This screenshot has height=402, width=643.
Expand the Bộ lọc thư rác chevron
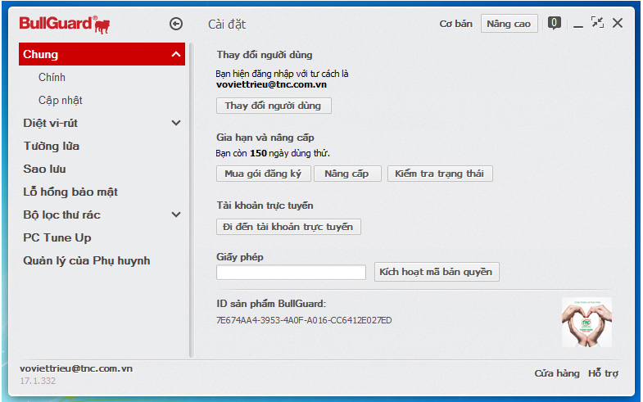point(176,215)
